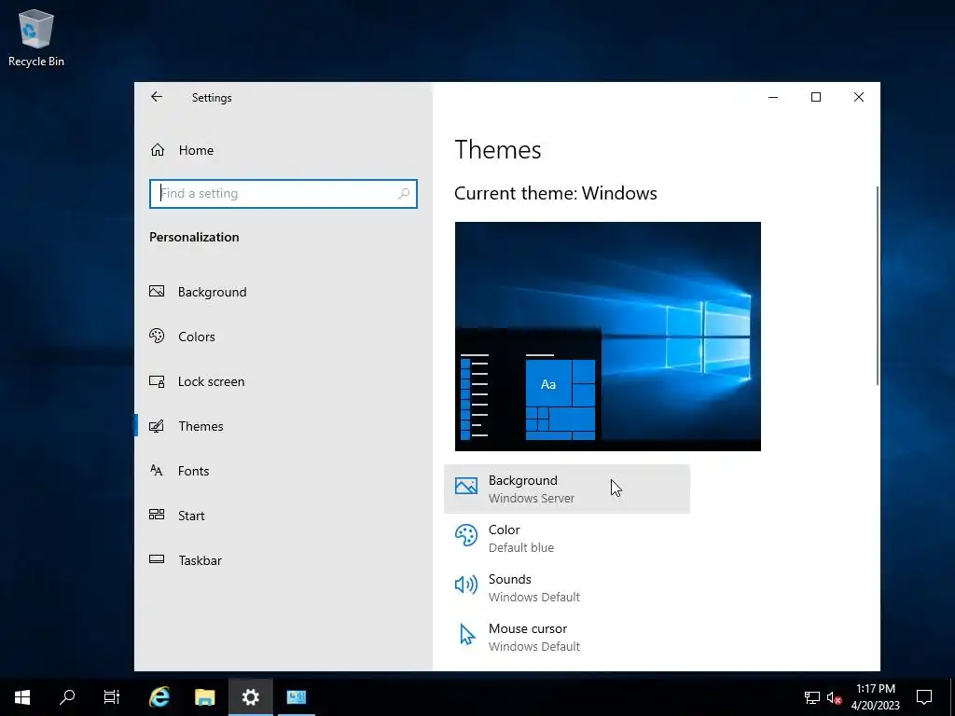
Task: Open the Server Manager taskbar icon
Action: click(x=297, y=696)
